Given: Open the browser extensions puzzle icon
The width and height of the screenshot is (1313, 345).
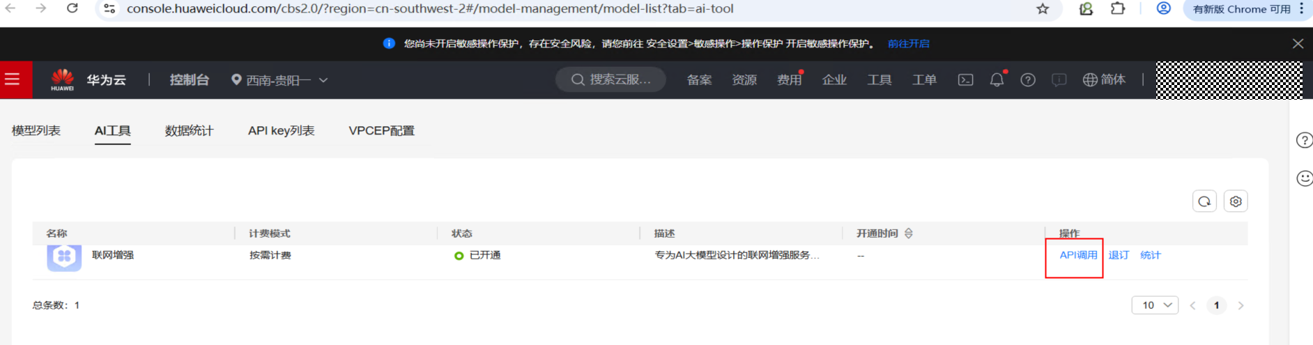Looking at the screenshot, I should [x=1118, y=8].
